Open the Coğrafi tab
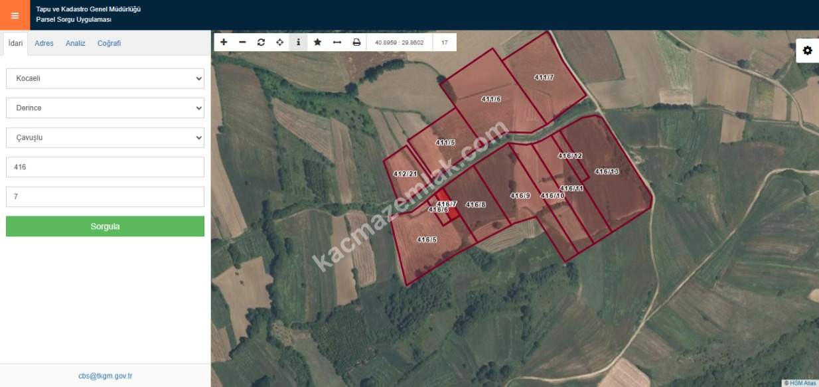This screenshot has height=387, width=819. point(109,43)
